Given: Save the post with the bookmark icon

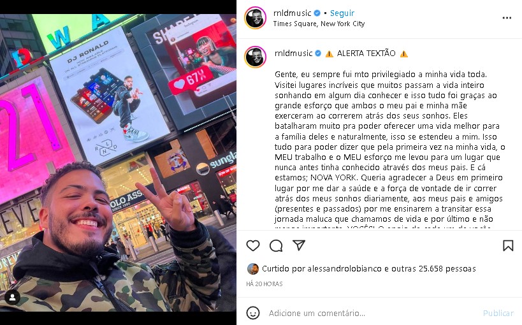Looking at the screenshot, I should pyautogui.click(x=508, y=246).
